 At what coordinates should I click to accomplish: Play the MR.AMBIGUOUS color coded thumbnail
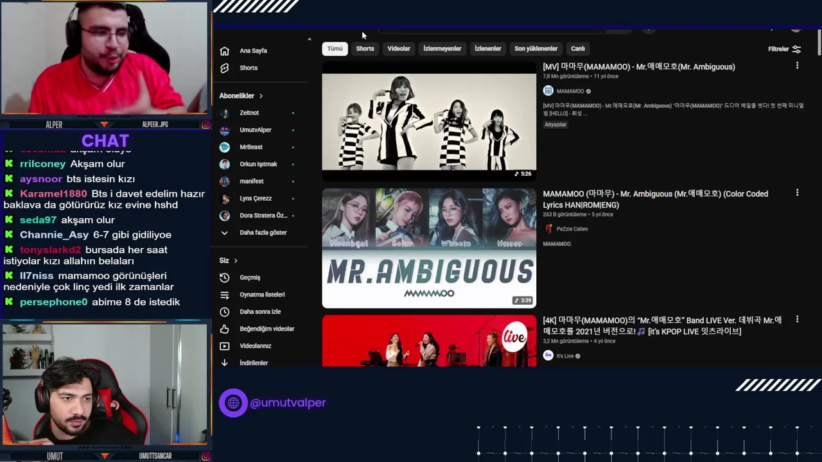coord(429,248)
